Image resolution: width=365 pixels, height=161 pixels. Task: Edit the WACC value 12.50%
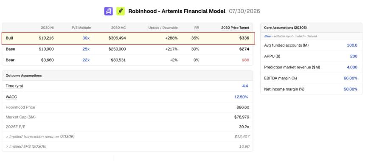pyautogui.click(x=241, y=97)
